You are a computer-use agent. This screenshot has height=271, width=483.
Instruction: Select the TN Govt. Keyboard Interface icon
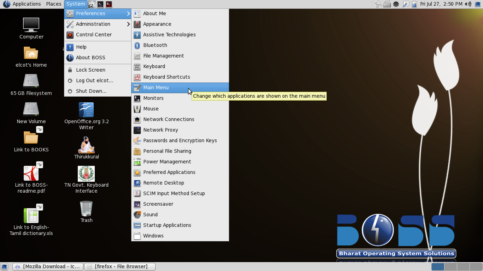click(x=86, y=174)
